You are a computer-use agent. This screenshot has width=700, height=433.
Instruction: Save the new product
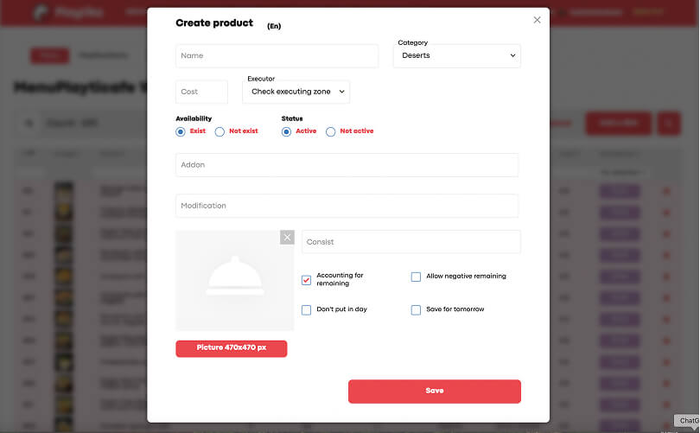click(435, 392)
